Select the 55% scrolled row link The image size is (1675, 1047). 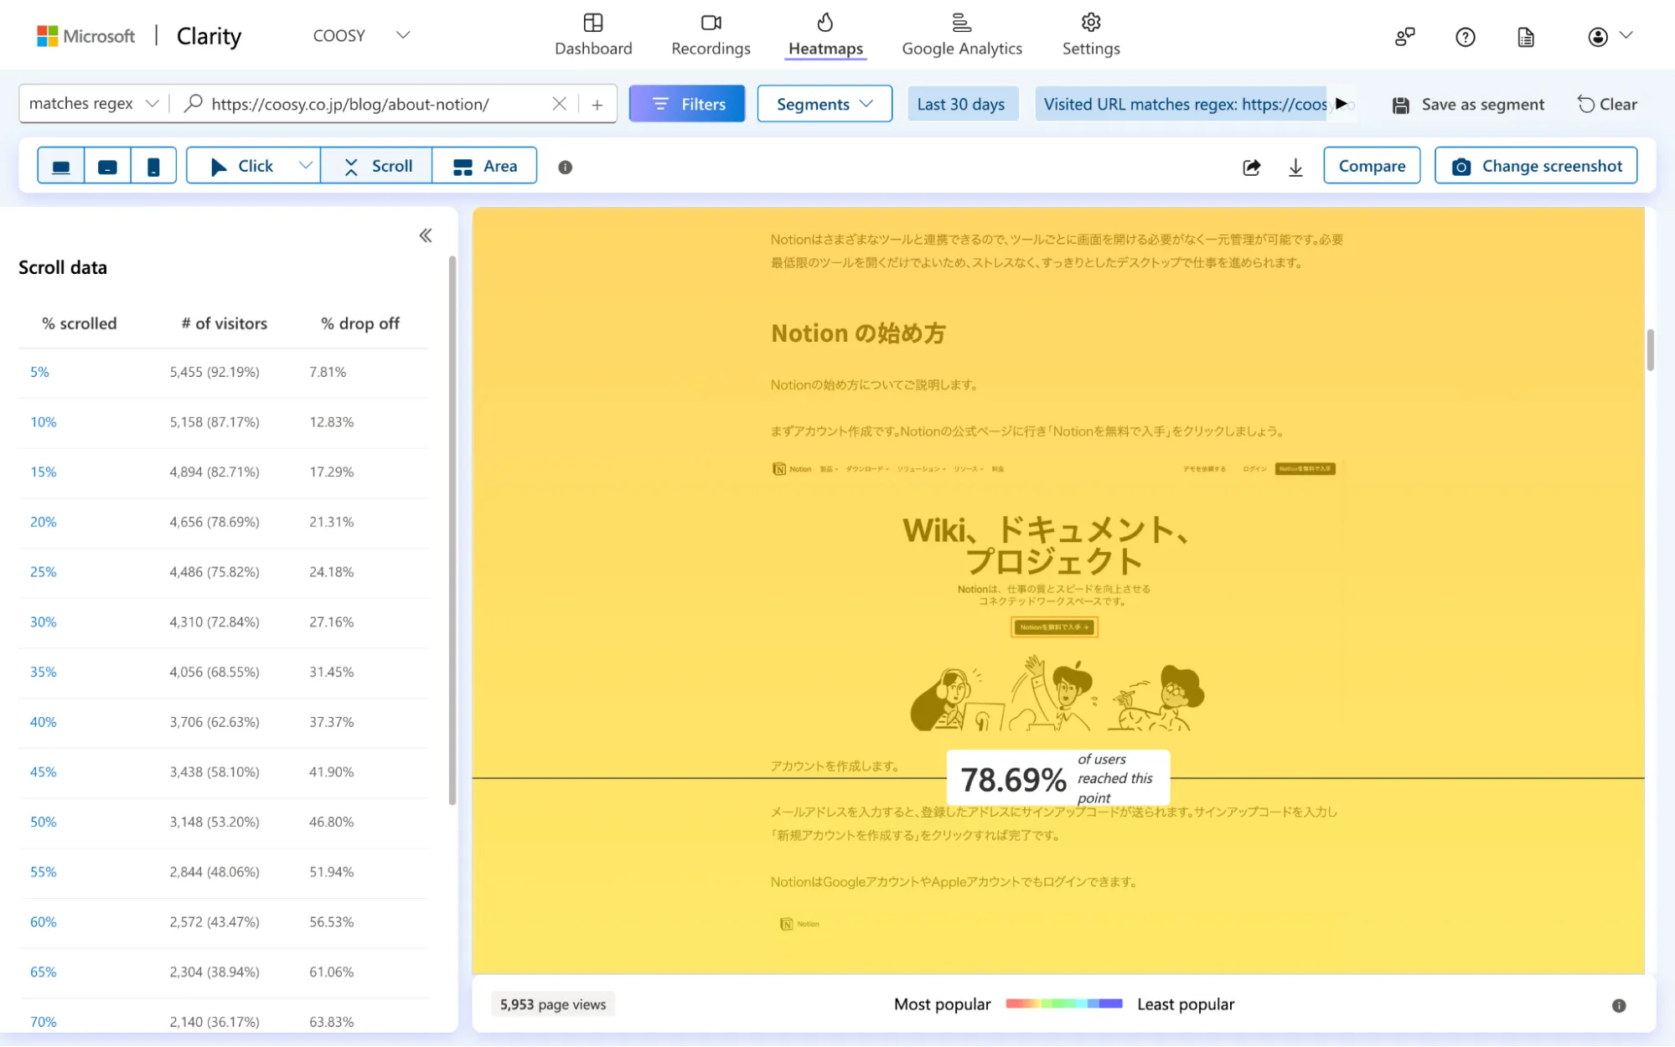[44, 872]
